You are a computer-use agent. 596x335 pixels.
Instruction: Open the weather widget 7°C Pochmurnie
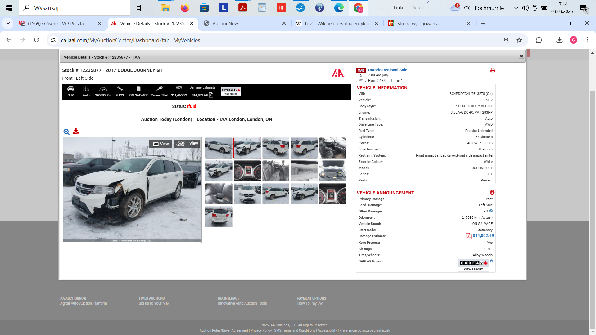(x=477, y=8)
